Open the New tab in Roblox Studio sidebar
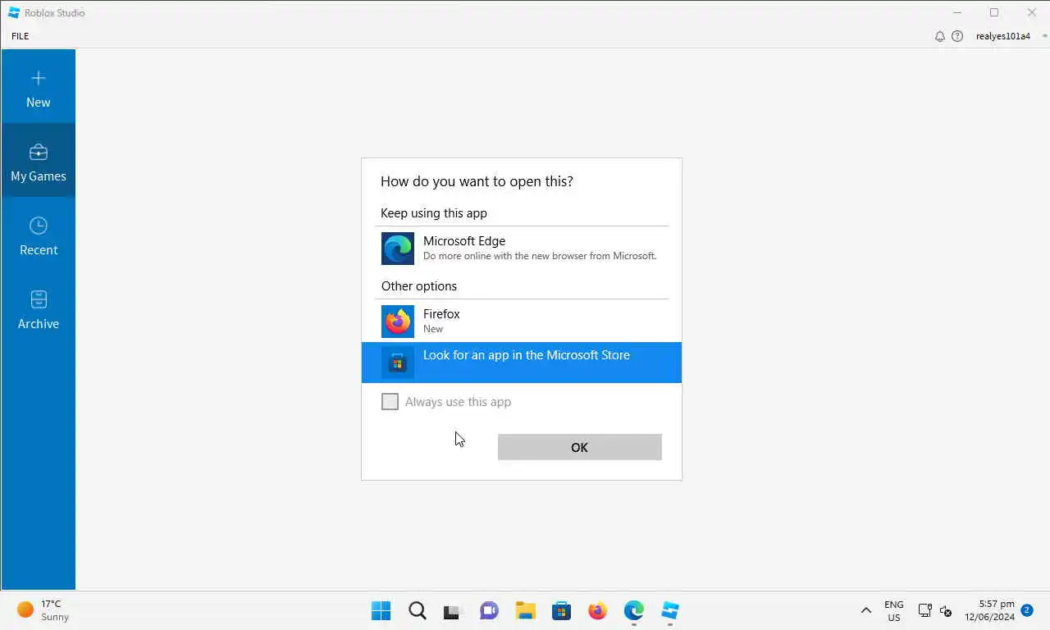 39,87
